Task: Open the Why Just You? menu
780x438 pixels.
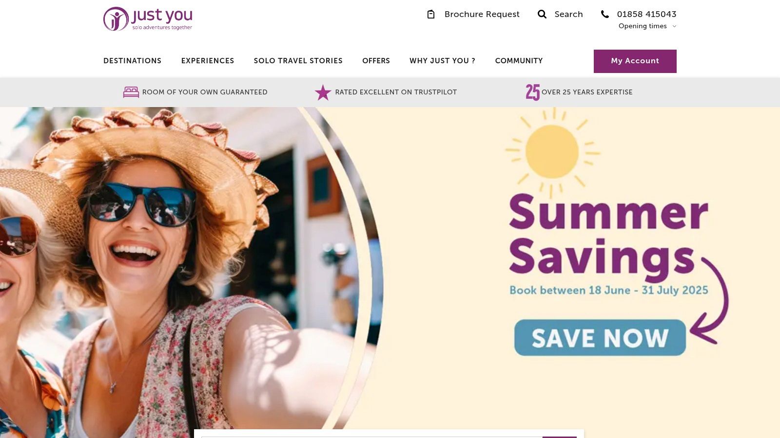Action: (442, 61)
